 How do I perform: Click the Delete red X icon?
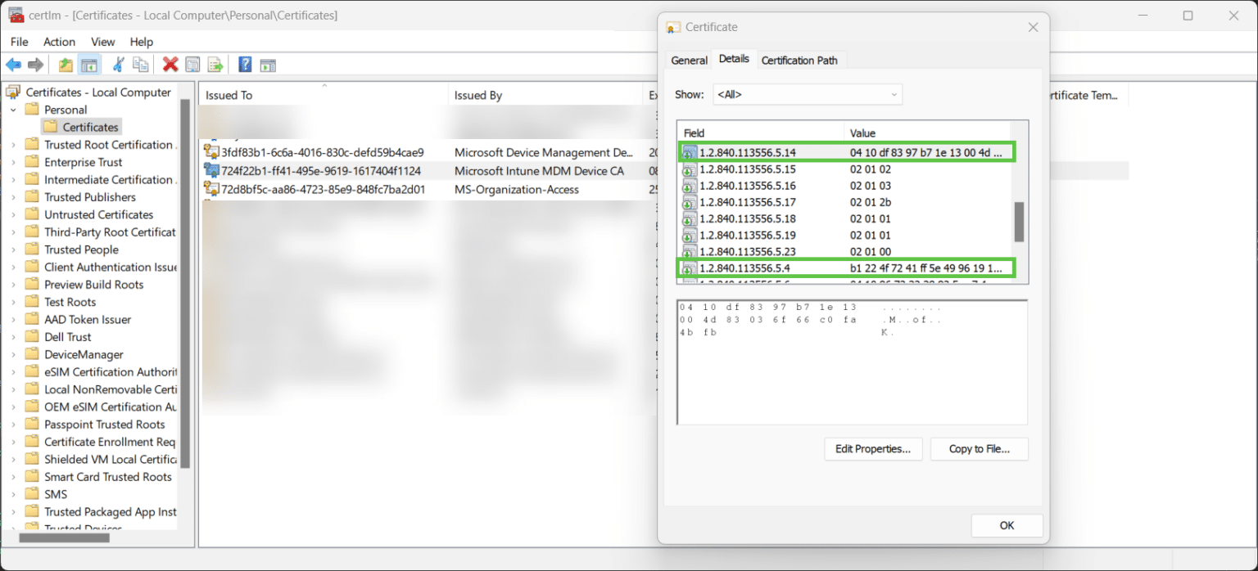(169, 64)
